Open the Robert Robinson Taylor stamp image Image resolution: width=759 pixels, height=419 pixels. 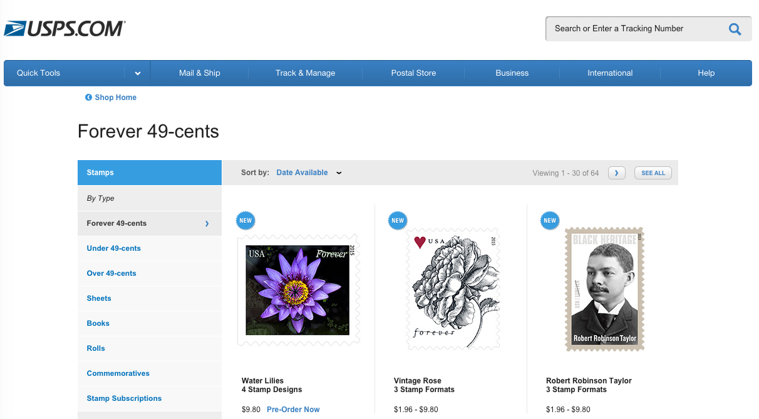[x=604, y=288]
